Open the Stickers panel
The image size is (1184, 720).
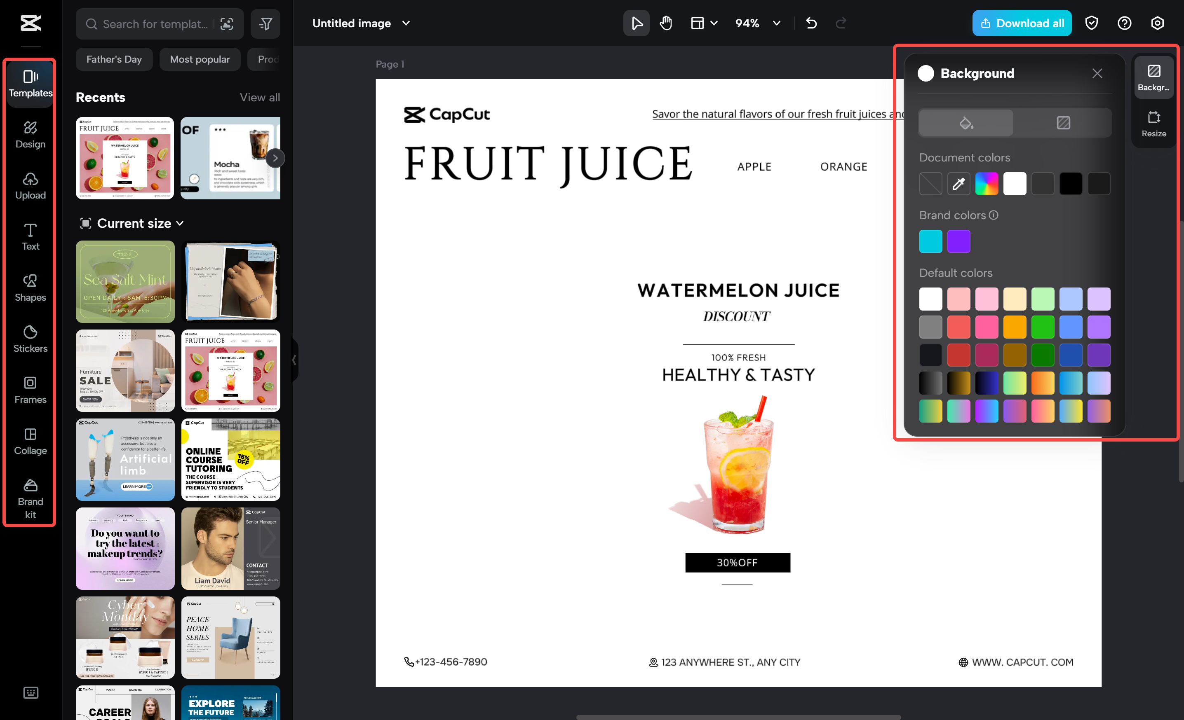30,339
